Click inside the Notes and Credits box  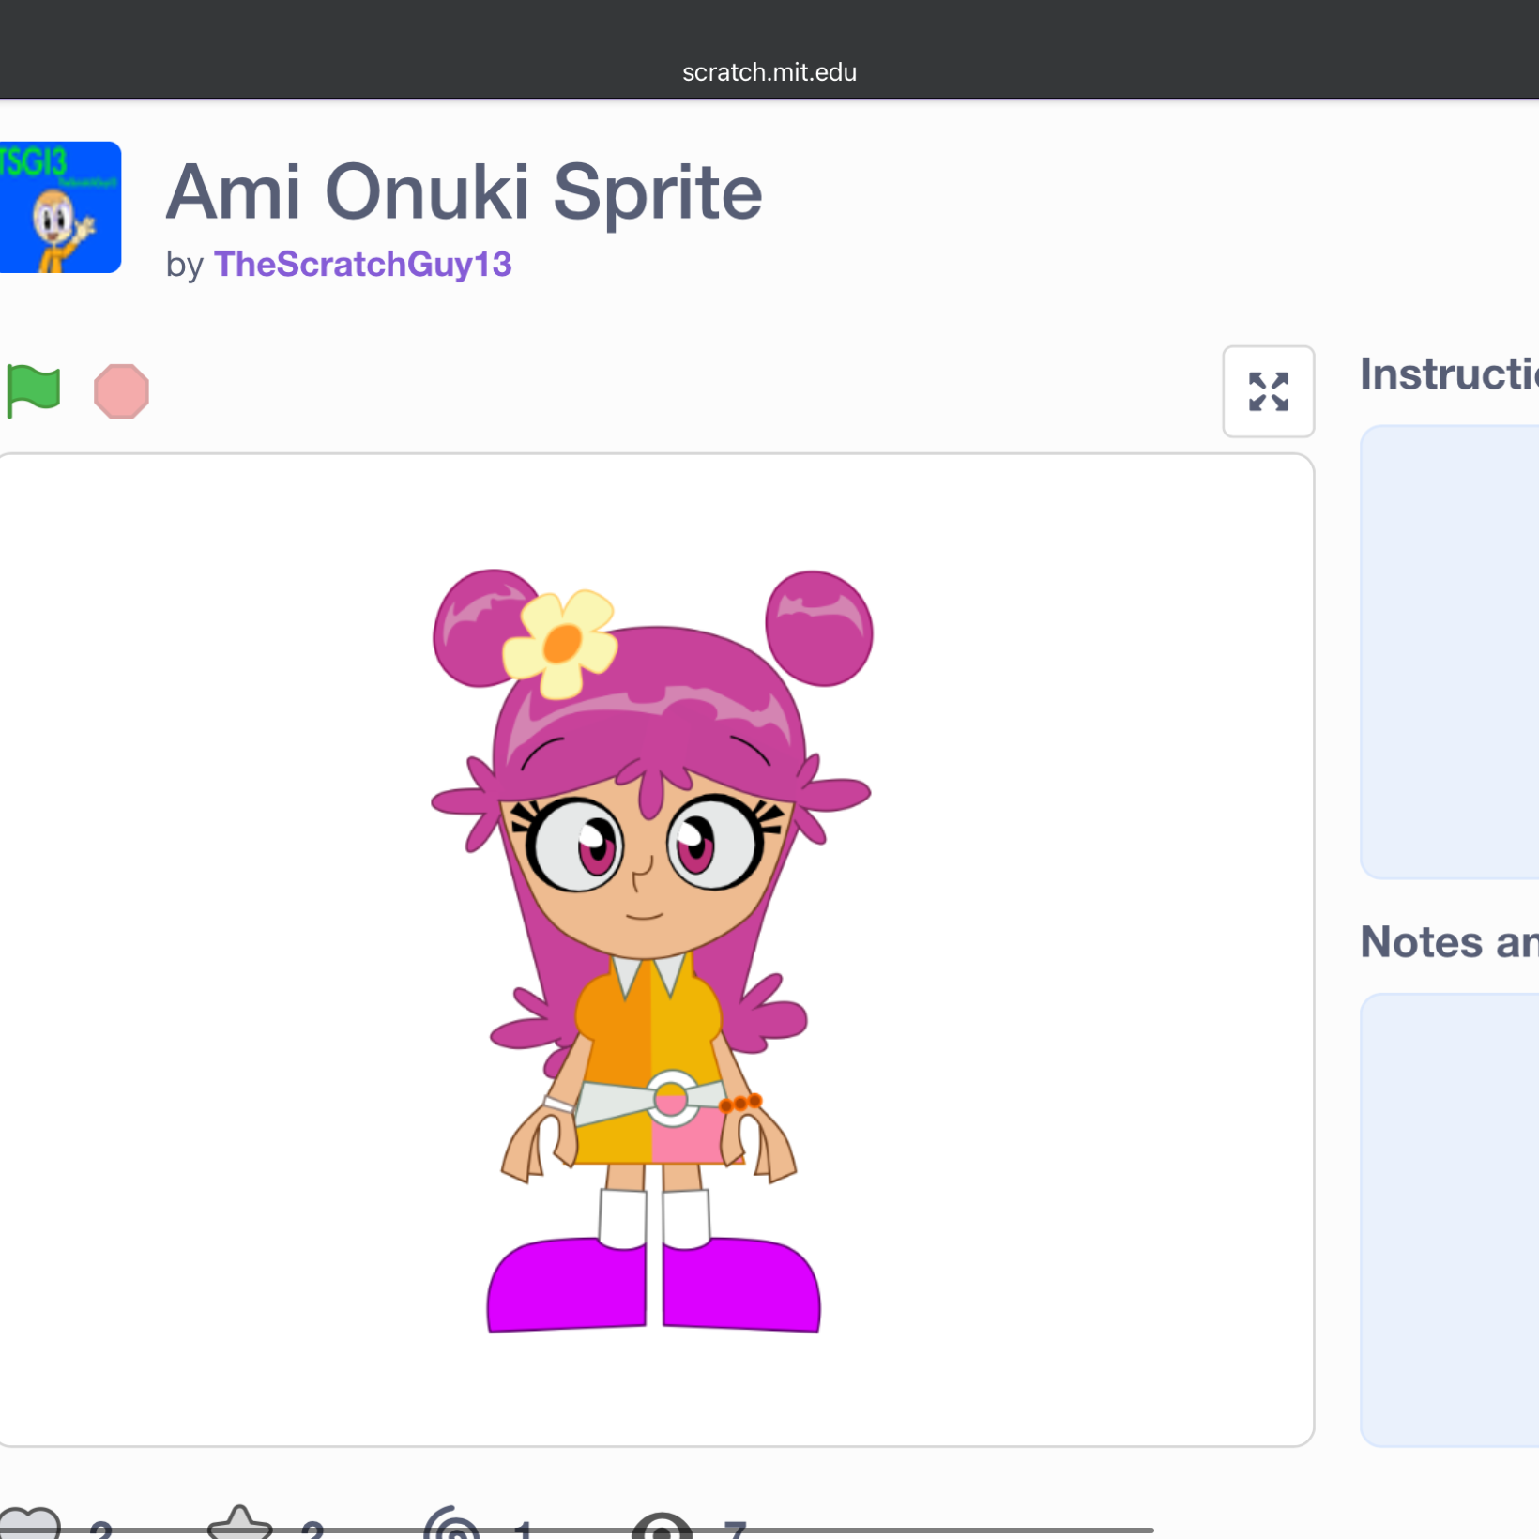[x=1450, y=1220]
